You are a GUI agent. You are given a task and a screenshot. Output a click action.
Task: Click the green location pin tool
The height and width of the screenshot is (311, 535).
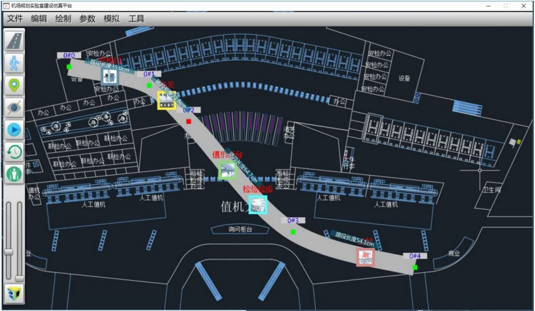tap(14, 85)
